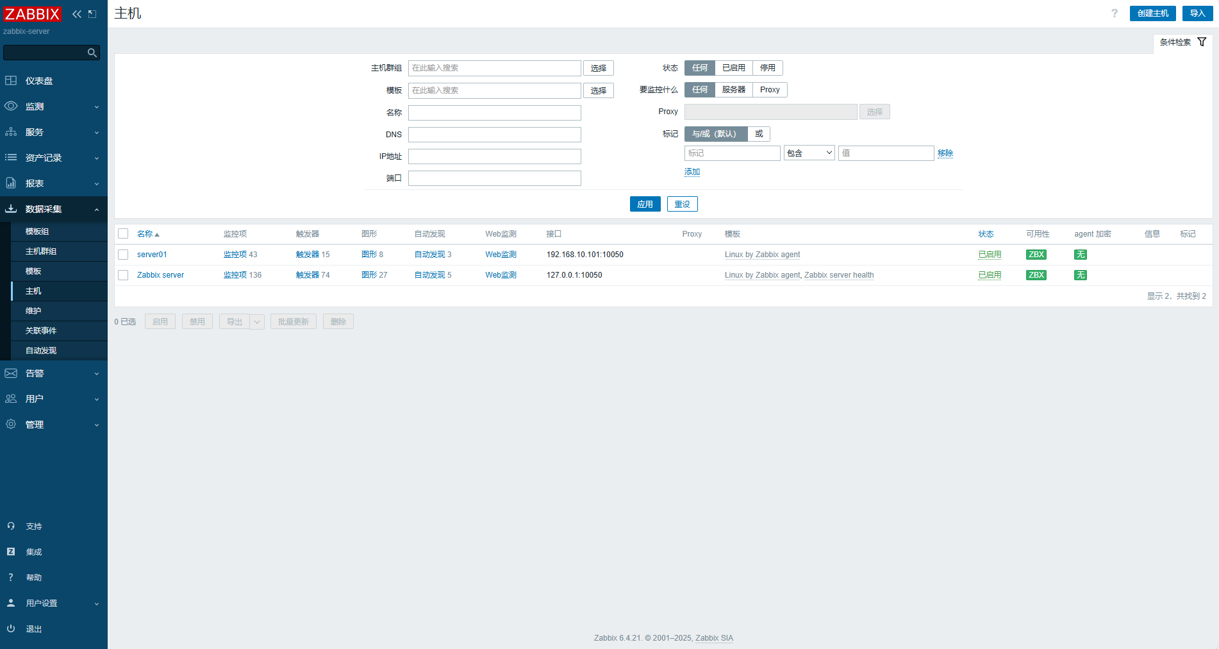Set 状态 filter to 已启用
Image resolution: width=1219 pixels, height=649 pixels.
point(734,68)
